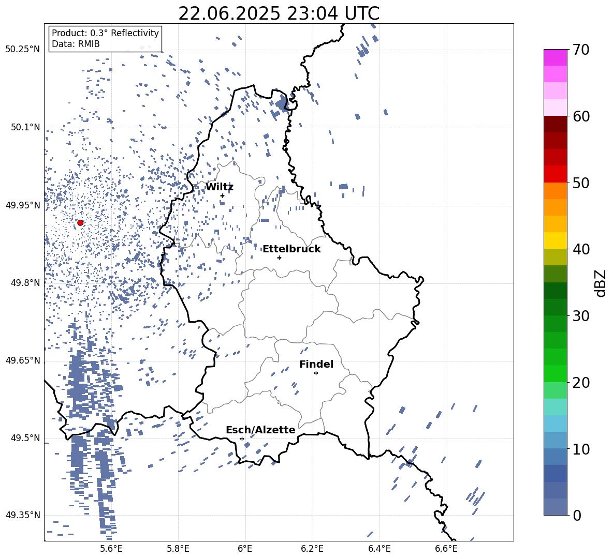This screenshot has height=559, width=613.
Task: Click the 'Product: 0.3° Reflectivity' text
Action: coord(105,33)
